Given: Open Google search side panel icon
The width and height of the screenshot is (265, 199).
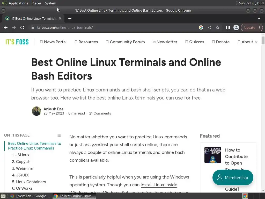Looking at the screenshot, I should coord(201,27).
